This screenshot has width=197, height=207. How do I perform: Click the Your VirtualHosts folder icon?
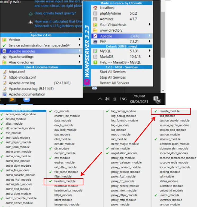[95, 25]
